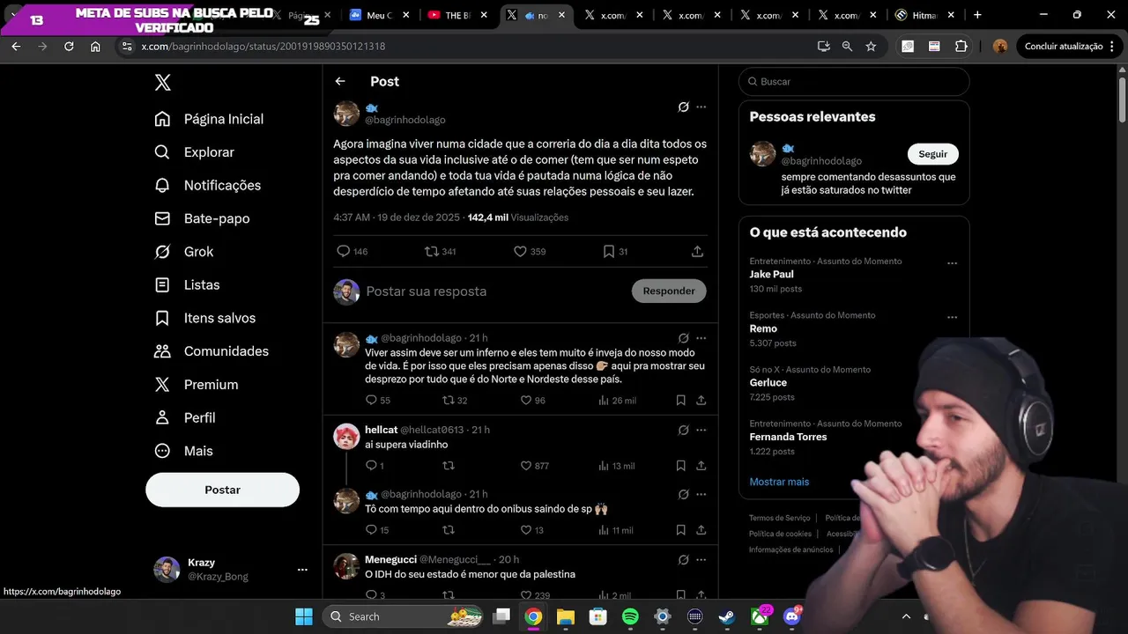Open more options on the main post
The width and height of the screenshot is (1128, 634).
pos(701,107)
